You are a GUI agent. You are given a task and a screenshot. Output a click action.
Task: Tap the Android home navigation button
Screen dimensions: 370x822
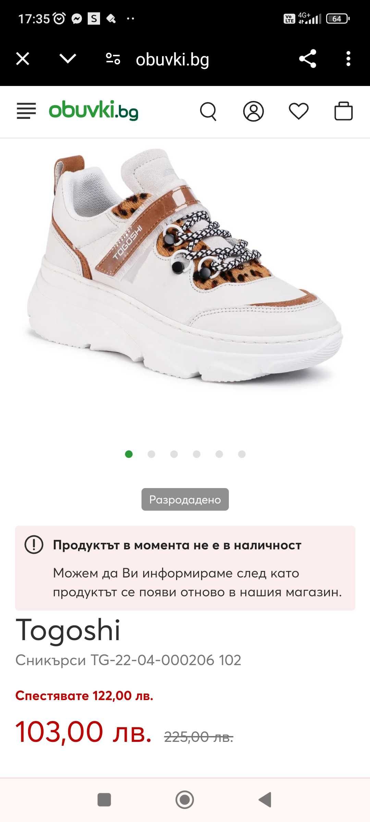185,800
